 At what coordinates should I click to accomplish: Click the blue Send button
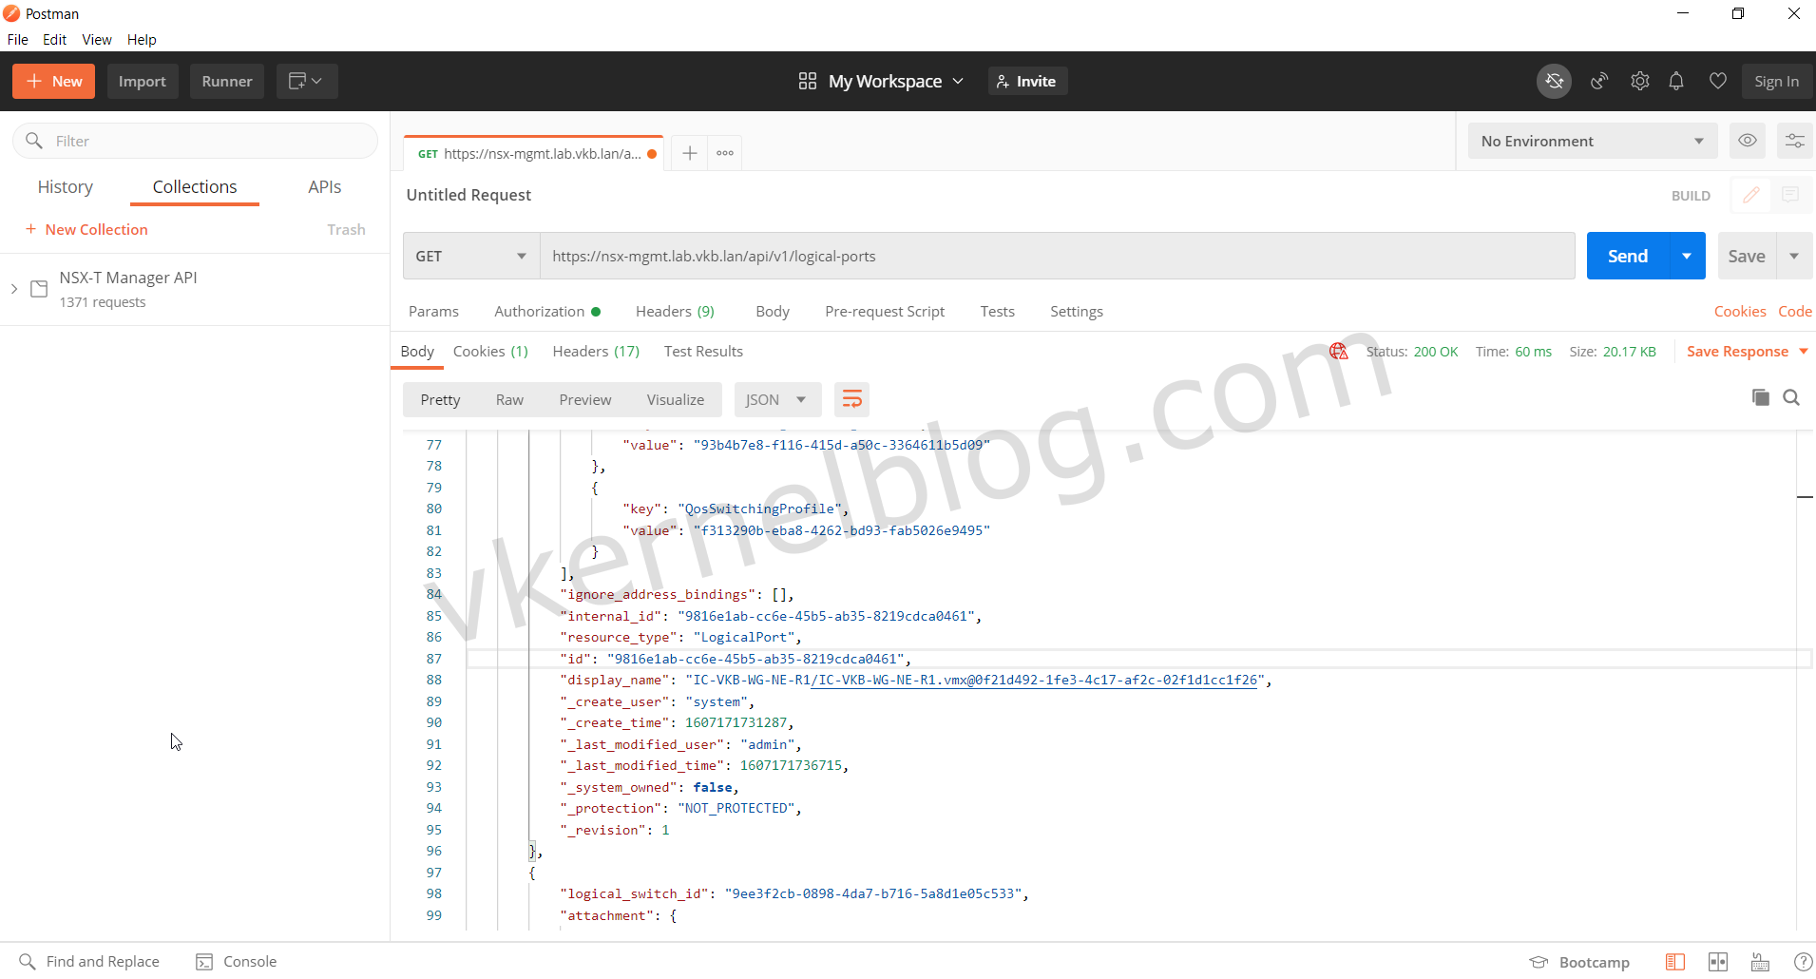pos(1627,257)
